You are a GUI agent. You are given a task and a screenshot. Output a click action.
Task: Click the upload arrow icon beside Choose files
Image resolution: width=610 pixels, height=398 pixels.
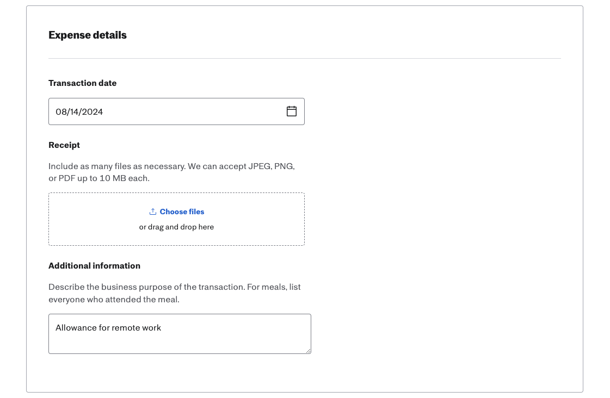tap(153, 212)
